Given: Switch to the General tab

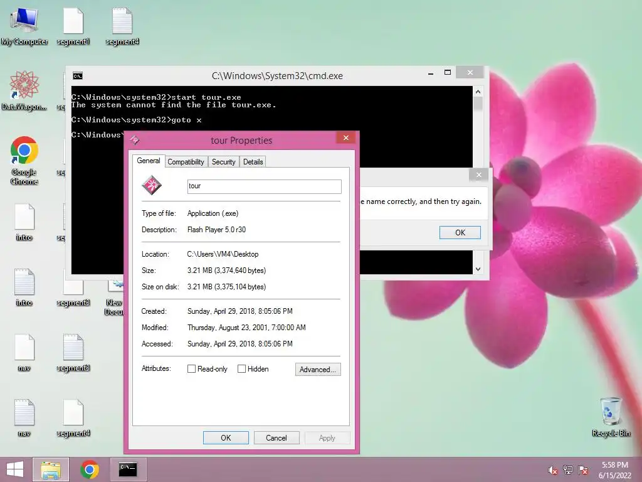Looking at the screenshot, I should 149,161.
